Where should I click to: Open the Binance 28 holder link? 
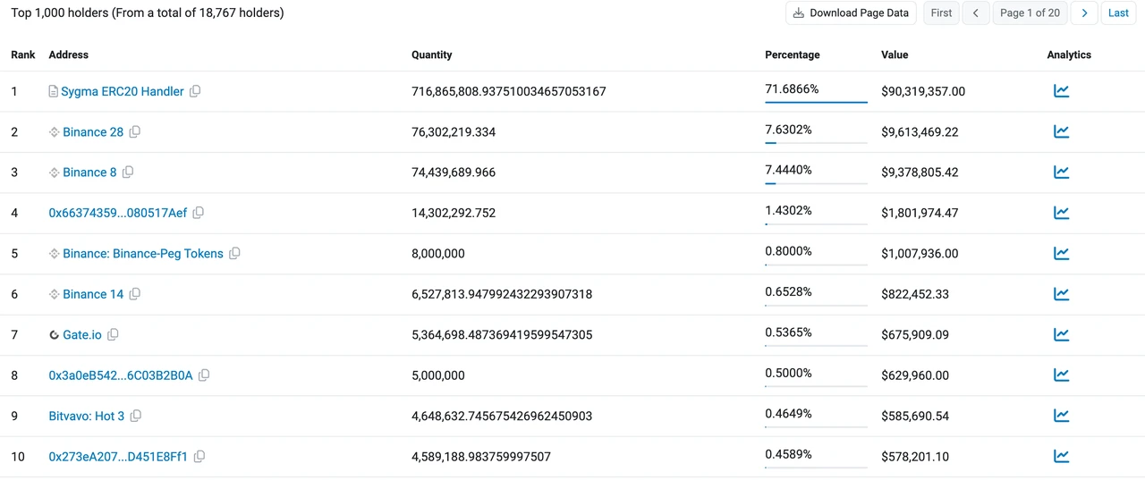(93, 132)
